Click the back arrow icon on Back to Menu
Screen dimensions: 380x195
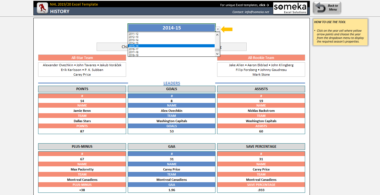[320, 7]
